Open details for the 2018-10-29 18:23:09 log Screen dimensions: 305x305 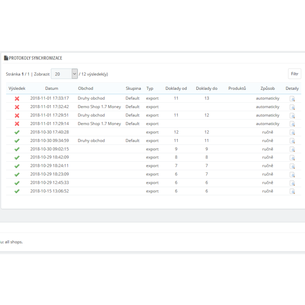(292, 175)
